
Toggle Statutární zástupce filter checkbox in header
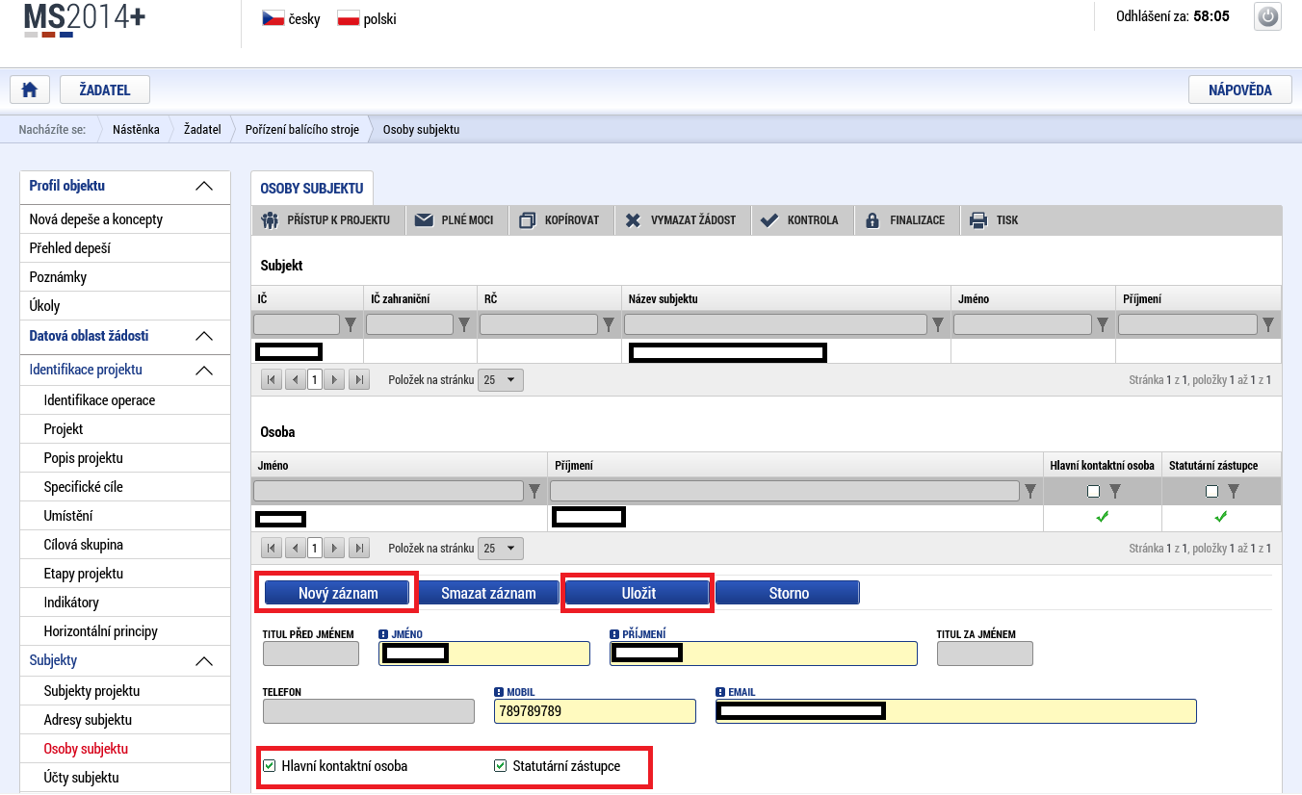[1211, 492]
